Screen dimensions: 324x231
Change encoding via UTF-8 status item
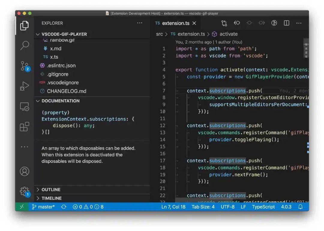point(227,207)
